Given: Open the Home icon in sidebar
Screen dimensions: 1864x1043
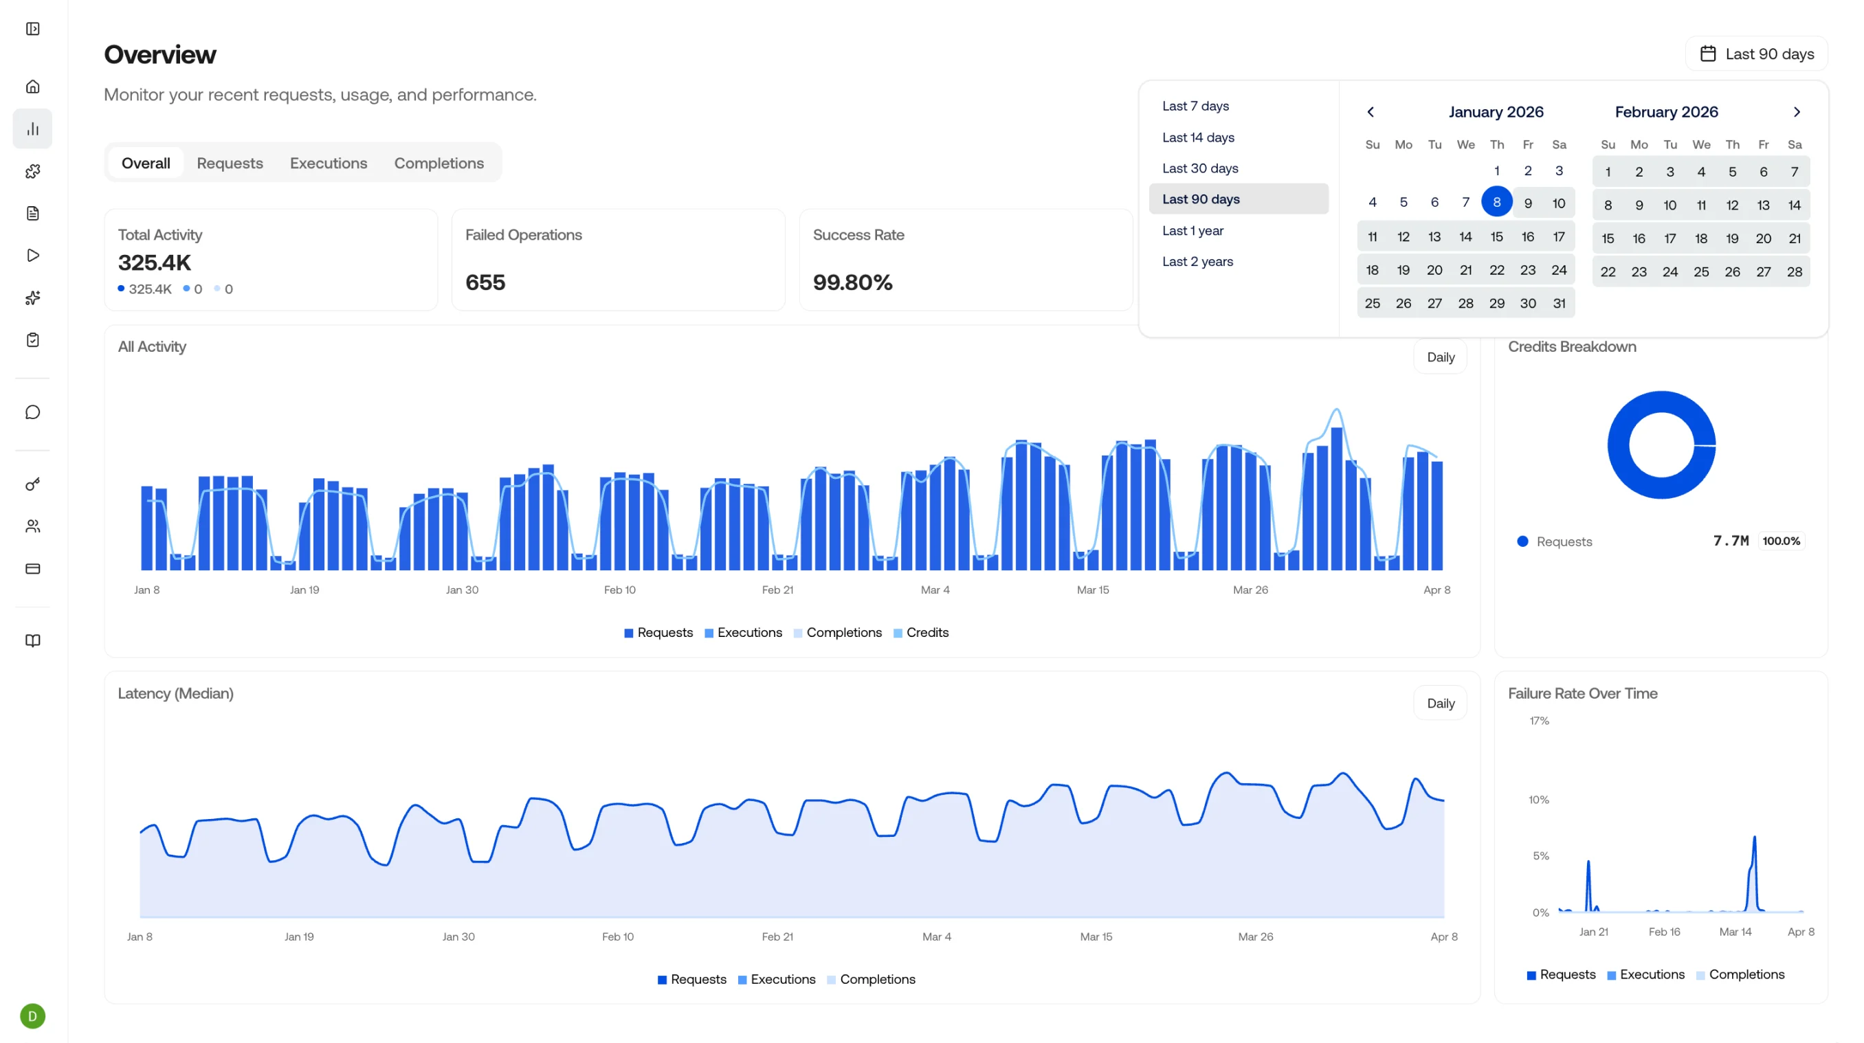Looking at the screenshot, I should tap(32, 87).
